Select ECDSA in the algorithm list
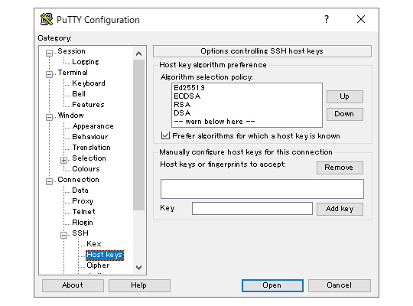Screen dimensions: 413x306 point(187,96)
